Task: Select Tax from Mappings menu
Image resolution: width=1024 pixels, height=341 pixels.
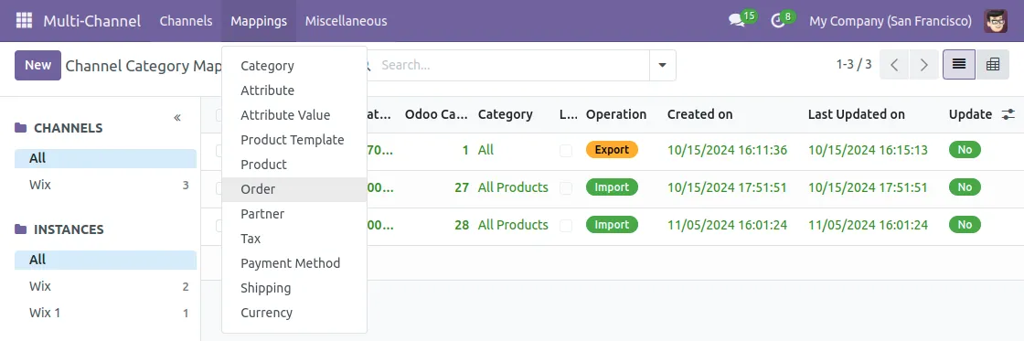Action: pyautogui.click(x=294, y=239)
